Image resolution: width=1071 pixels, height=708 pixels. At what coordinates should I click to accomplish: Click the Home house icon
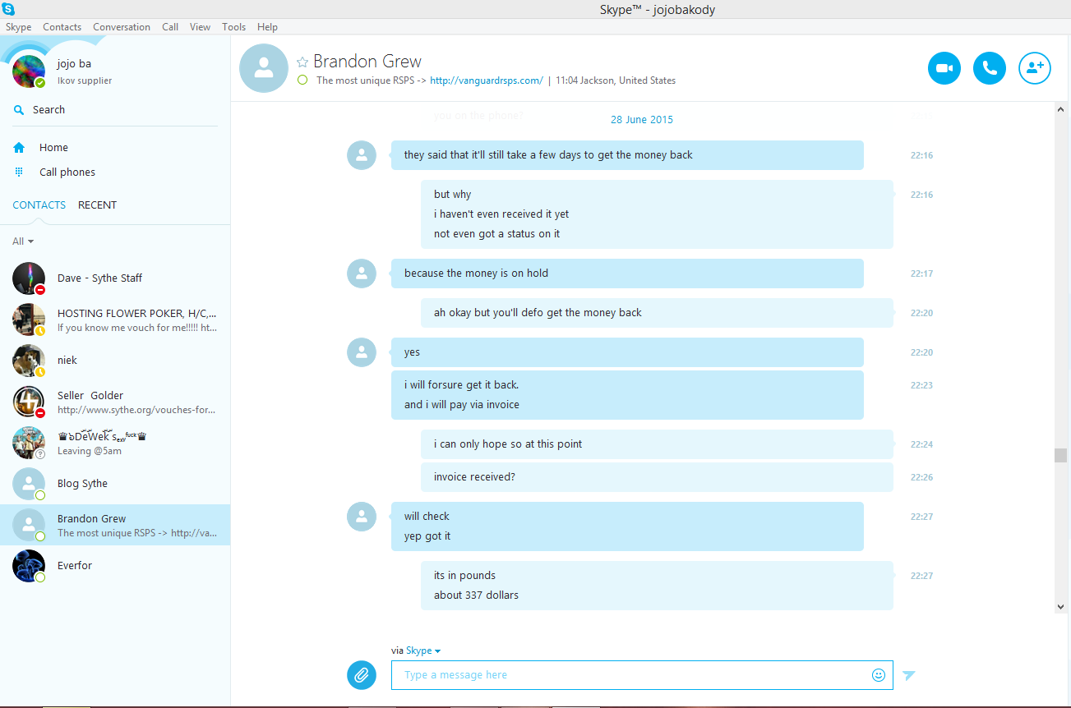point(19,148)
